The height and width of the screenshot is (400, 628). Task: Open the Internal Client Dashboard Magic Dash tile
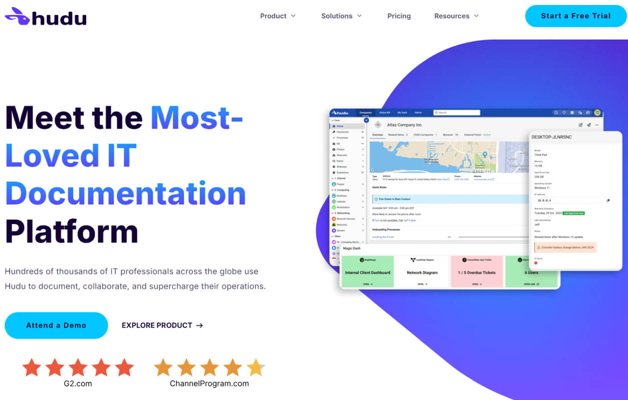click(367, 272)
